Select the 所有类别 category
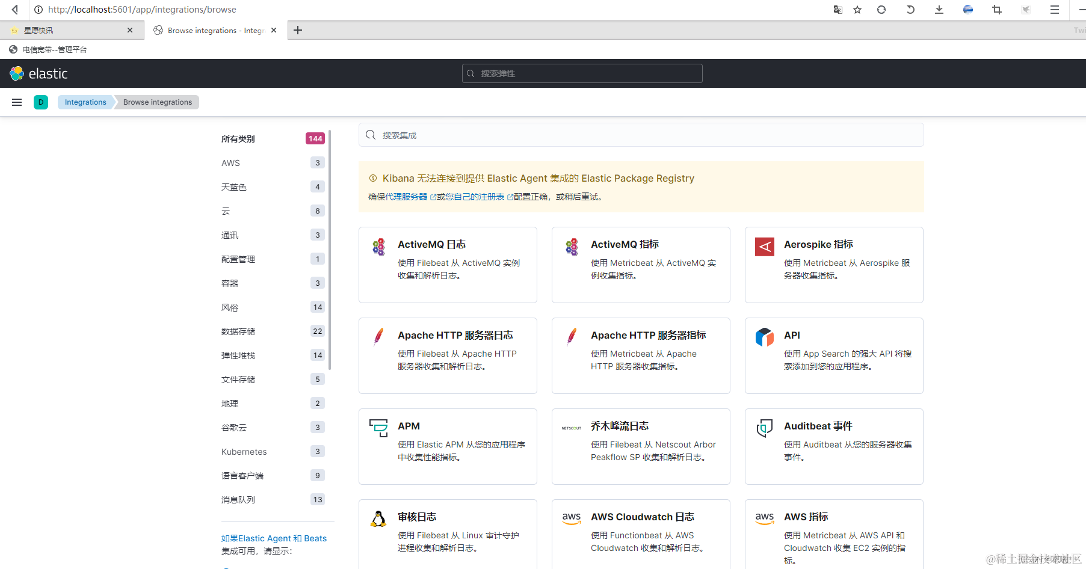This screenshot has width=1086, height=569. click(273, 139)
